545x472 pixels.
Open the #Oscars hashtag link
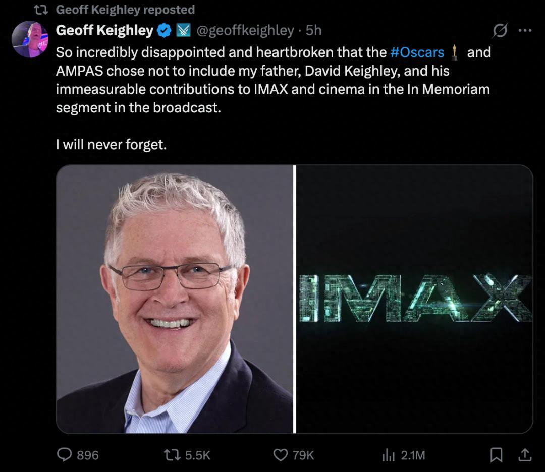417,52
